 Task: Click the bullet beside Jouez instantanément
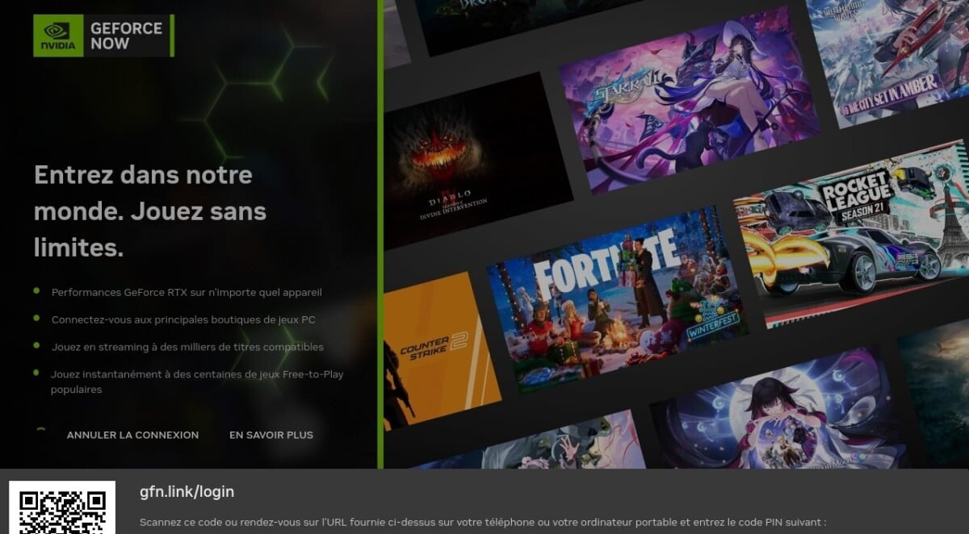(x=37, y=373)
